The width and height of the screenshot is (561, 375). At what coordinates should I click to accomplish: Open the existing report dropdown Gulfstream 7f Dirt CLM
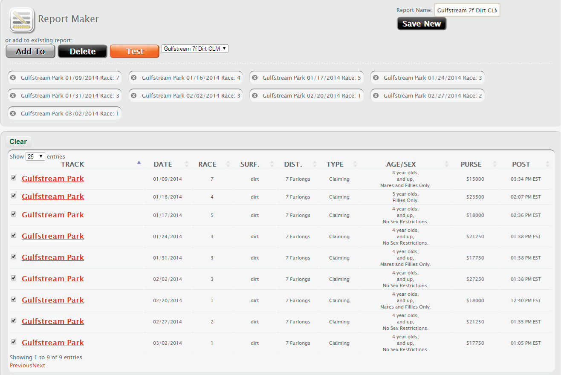click(x=195, y=49)
